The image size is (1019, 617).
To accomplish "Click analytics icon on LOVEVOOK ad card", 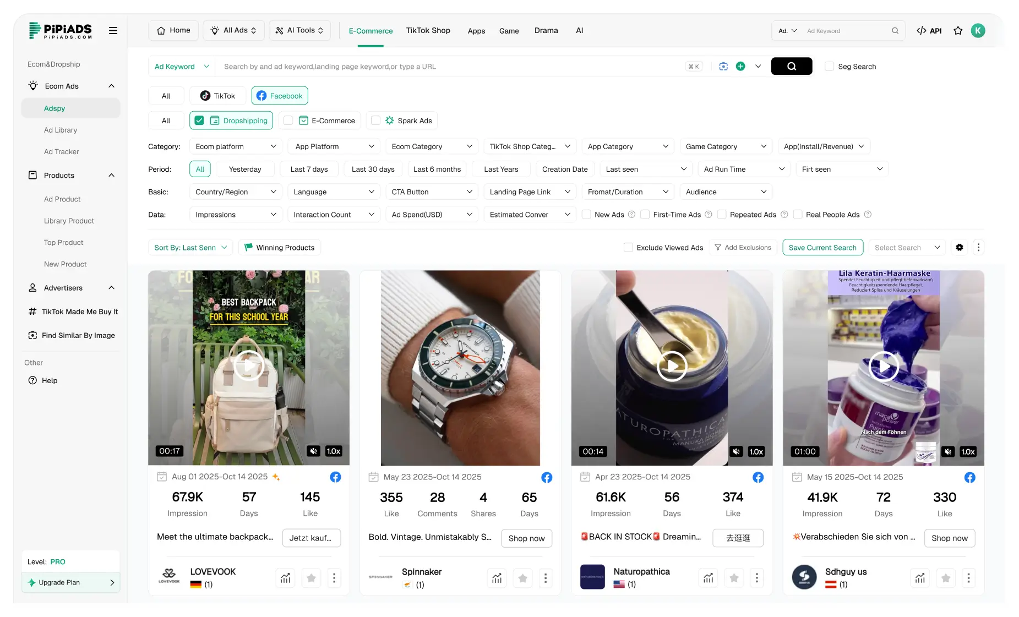I will click(285, 578).
